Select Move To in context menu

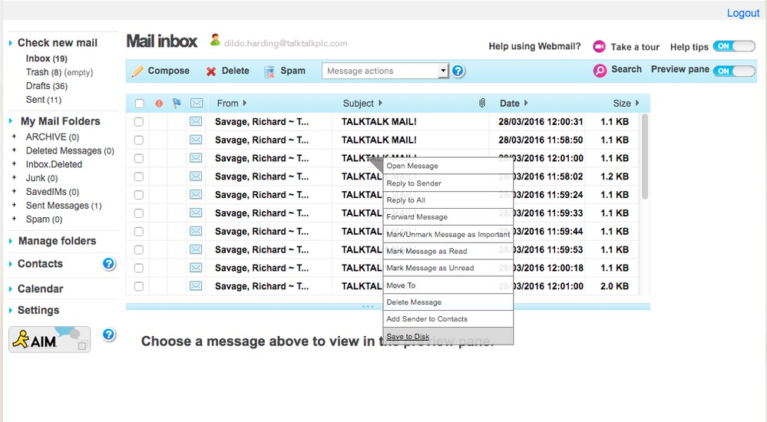point(448,285)
